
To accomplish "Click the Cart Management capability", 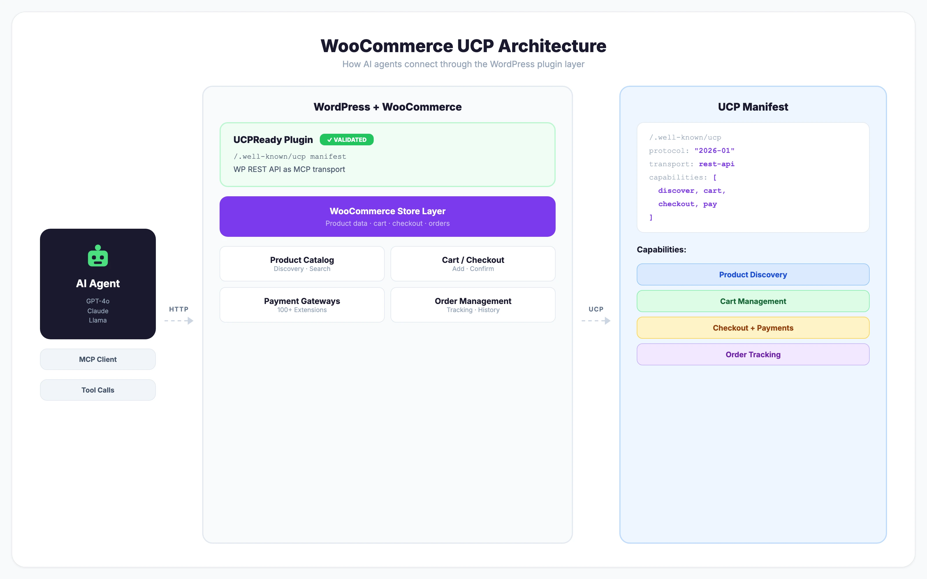I will 753,301.
